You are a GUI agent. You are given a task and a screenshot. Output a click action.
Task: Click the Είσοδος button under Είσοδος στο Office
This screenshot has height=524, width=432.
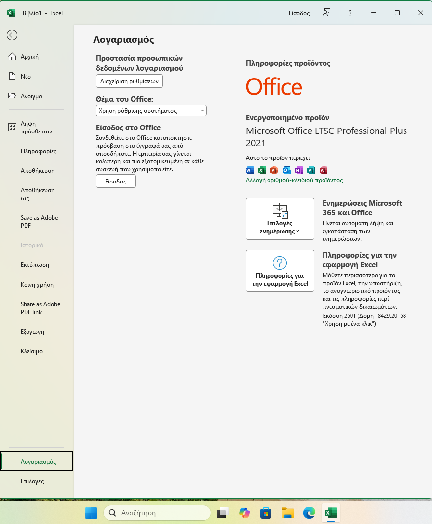tap(116, 182)
